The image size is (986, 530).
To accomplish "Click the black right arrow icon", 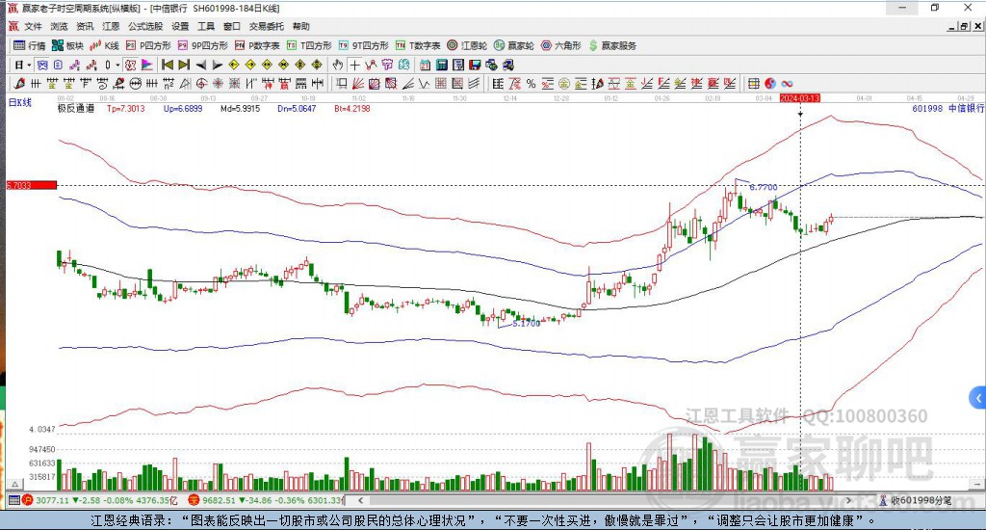I will (x=218, y=65).
